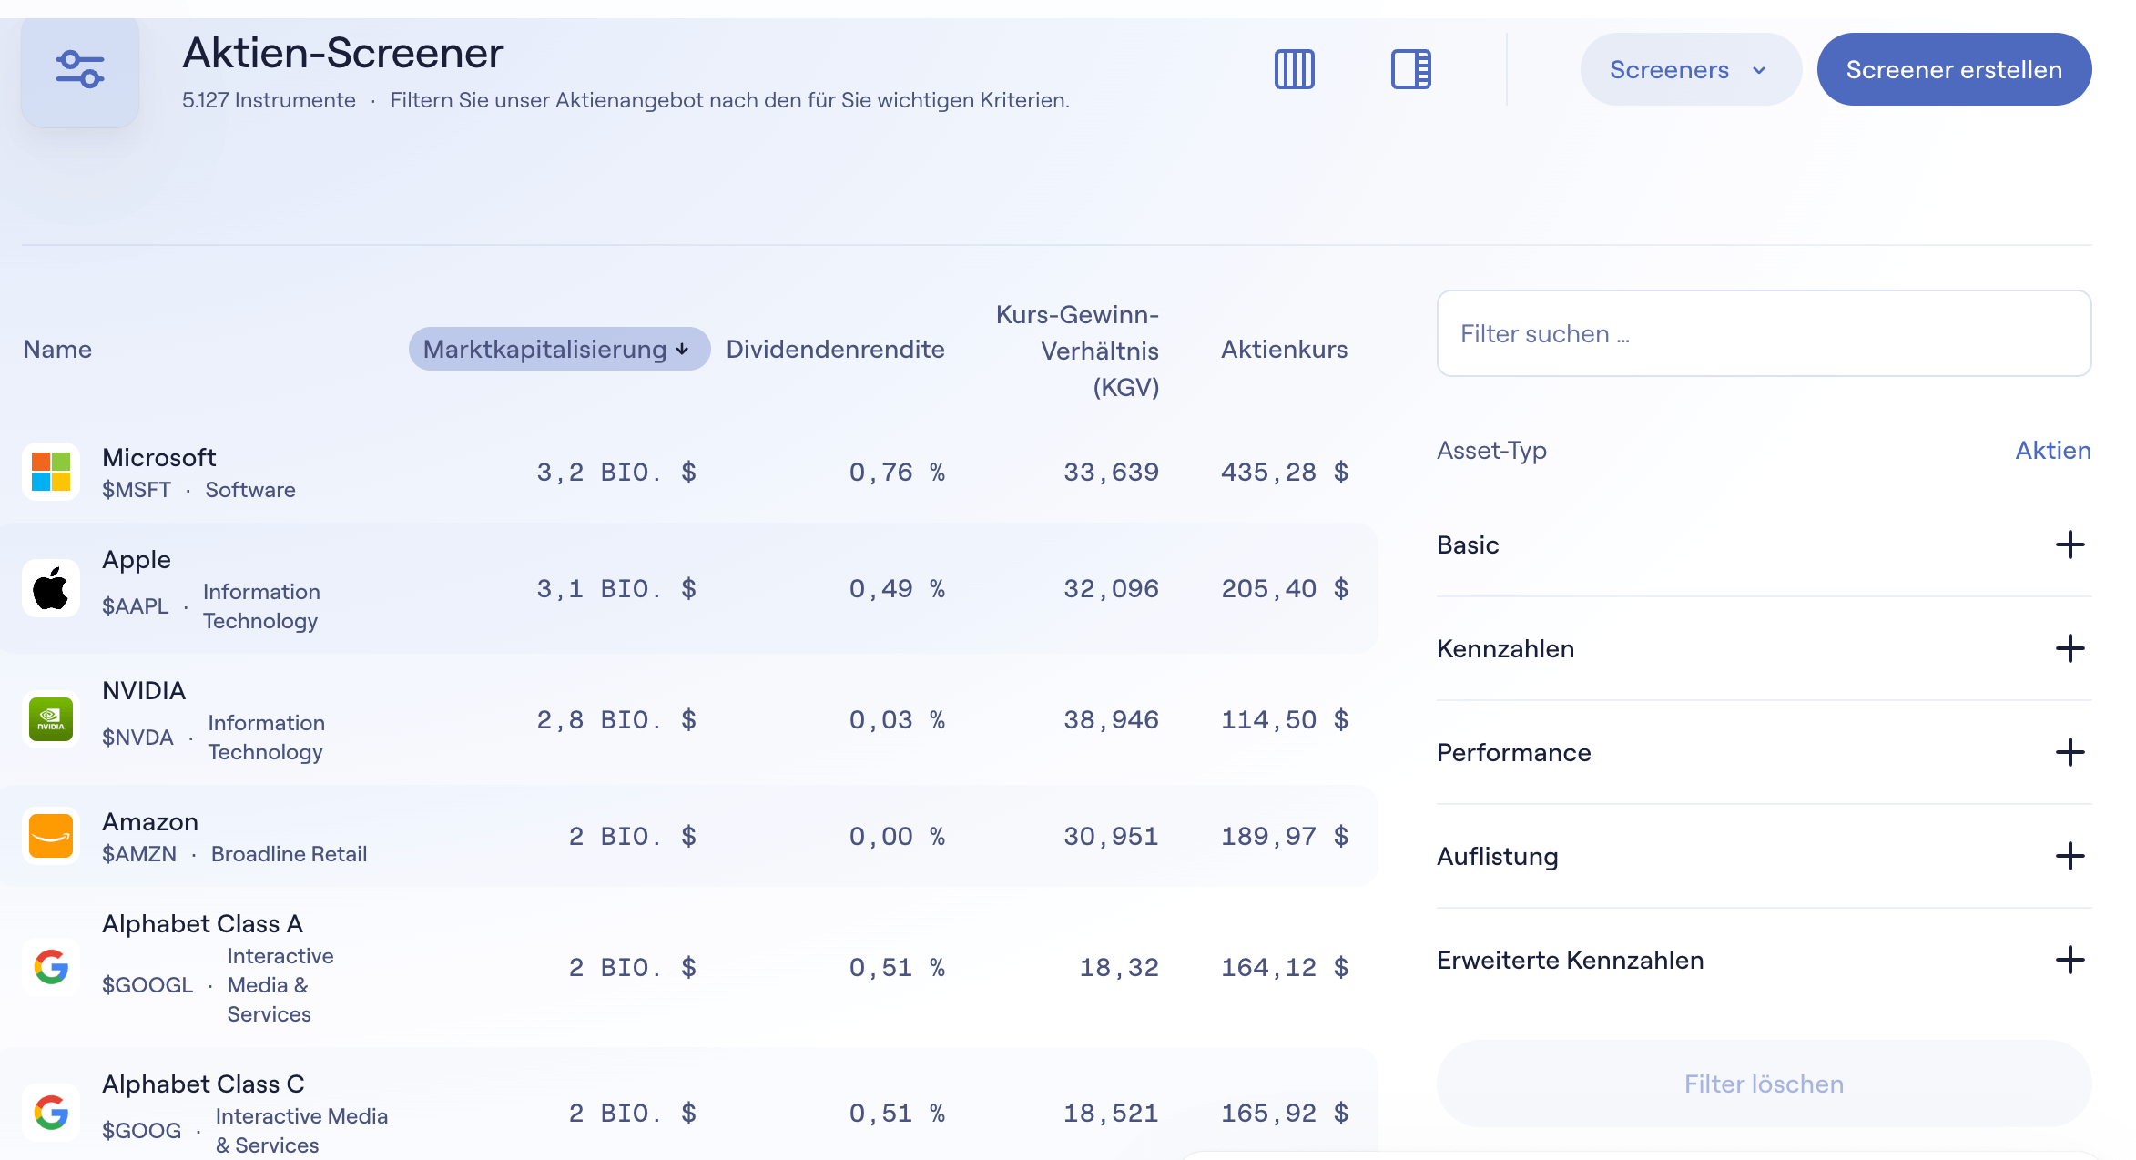Image resolution: width=2136 pixels, height=1160 pixels.
Task: Select the Amazon stock name
Action: pyautogui.click(x=150, y=821)
